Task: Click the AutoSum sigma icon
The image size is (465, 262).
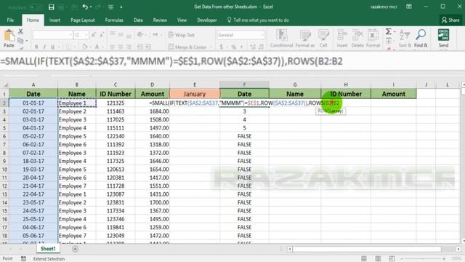Action: [388, 31]
